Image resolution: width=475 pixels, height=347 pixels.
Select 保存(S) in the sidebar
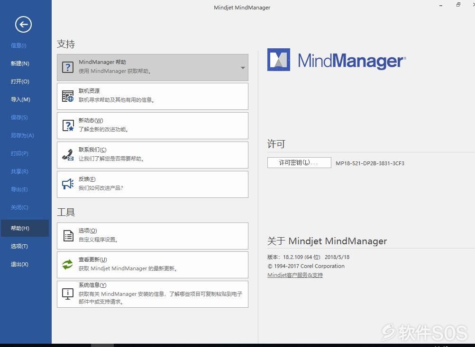click(x=19, y=117)
